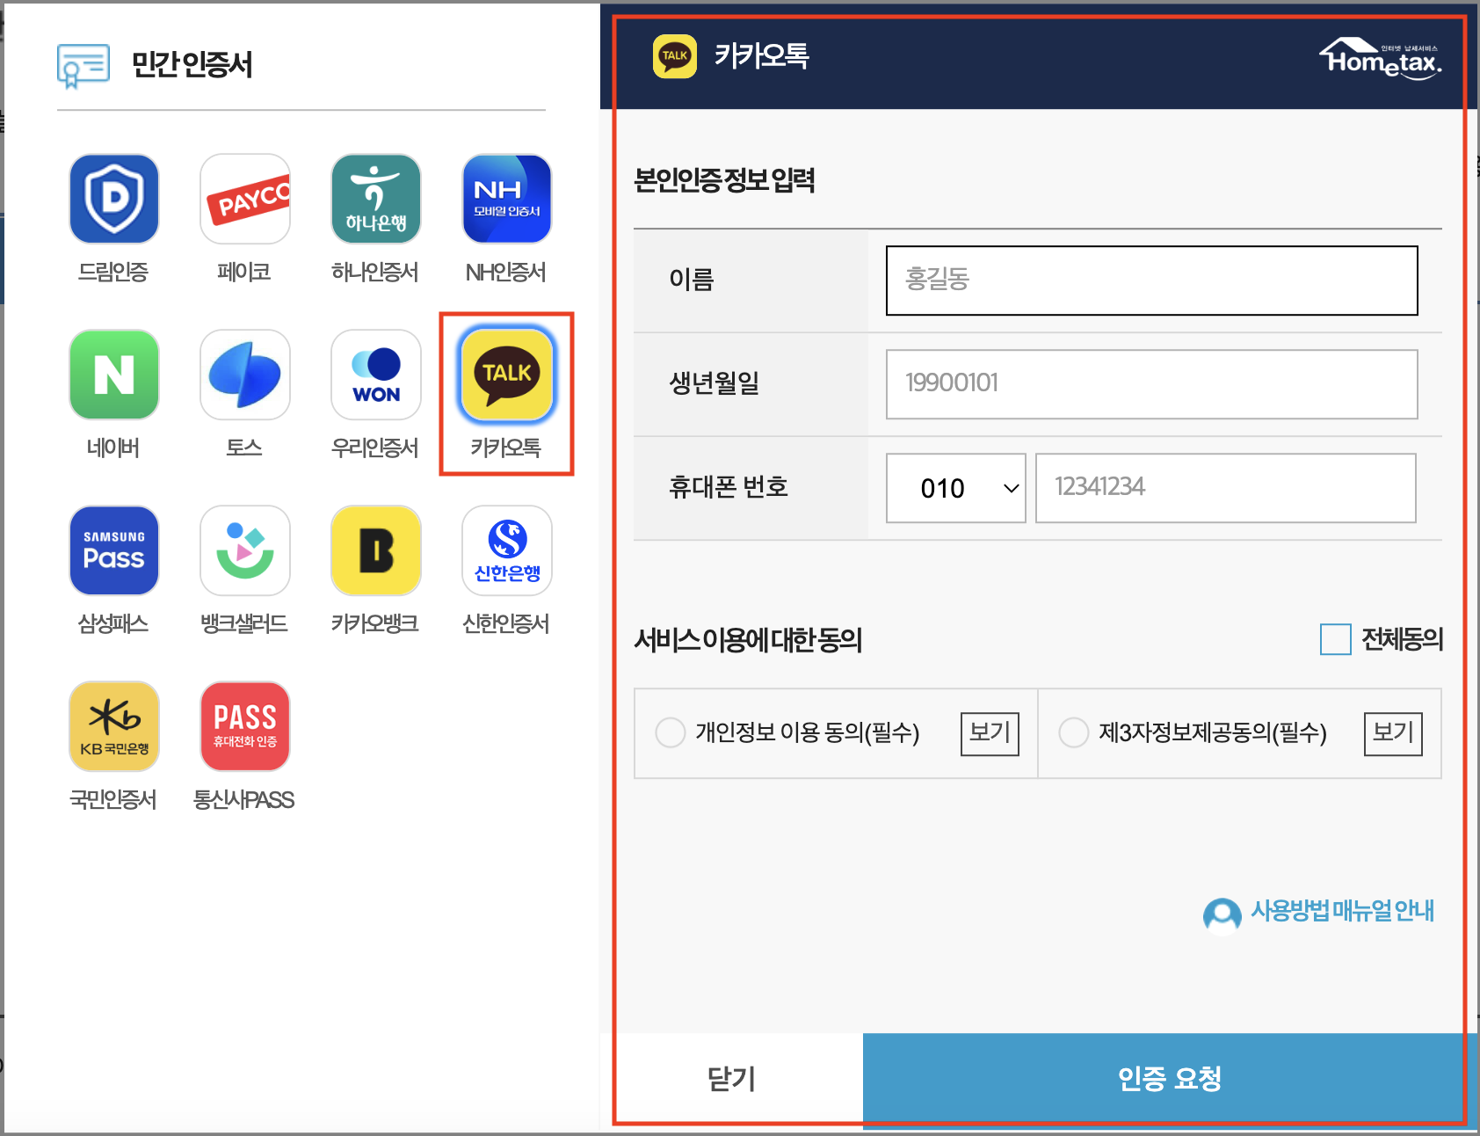
Task: Pick the NH인증서 certificate
Action: [x=505, y=199]
